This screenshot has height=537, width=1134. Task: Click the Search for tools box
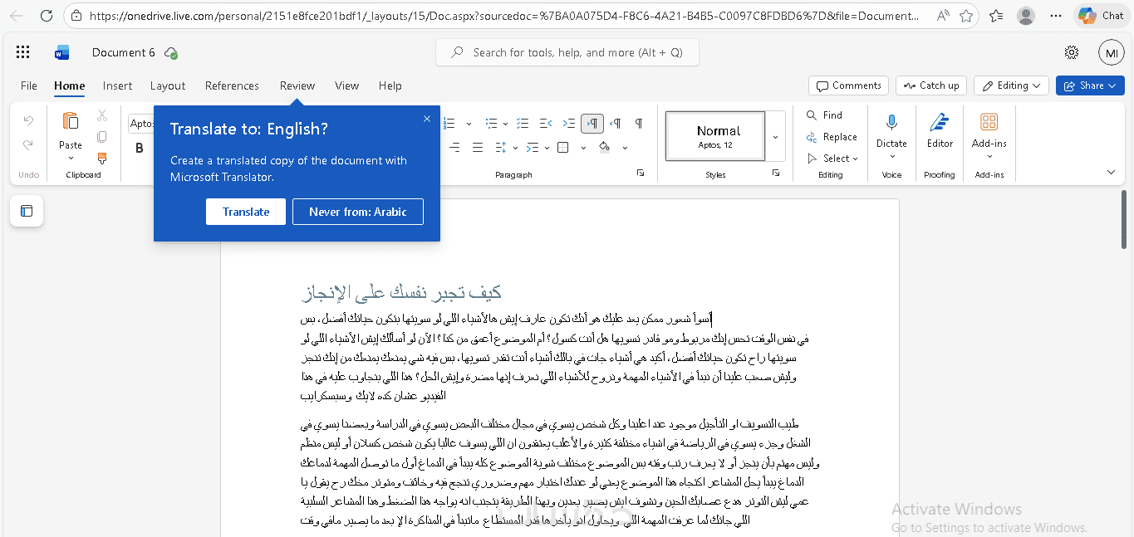(567, 52)
